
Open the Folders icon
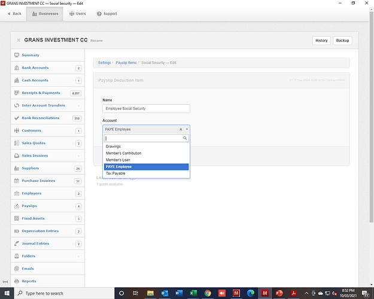pyautogui.click(x=17, y=256)
